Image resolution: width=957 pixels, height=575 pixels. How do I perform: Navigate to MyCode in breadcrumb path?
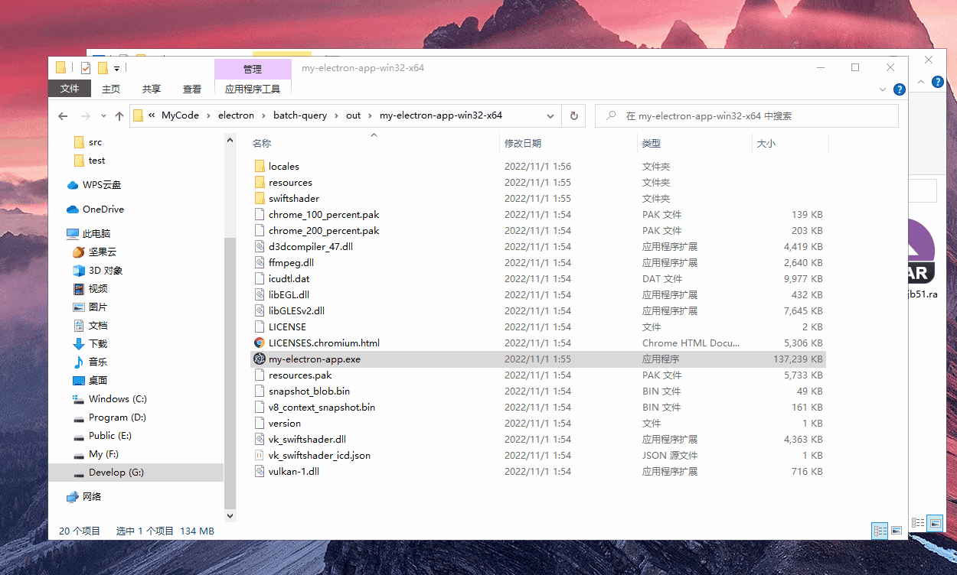click(x=180, y=115)
